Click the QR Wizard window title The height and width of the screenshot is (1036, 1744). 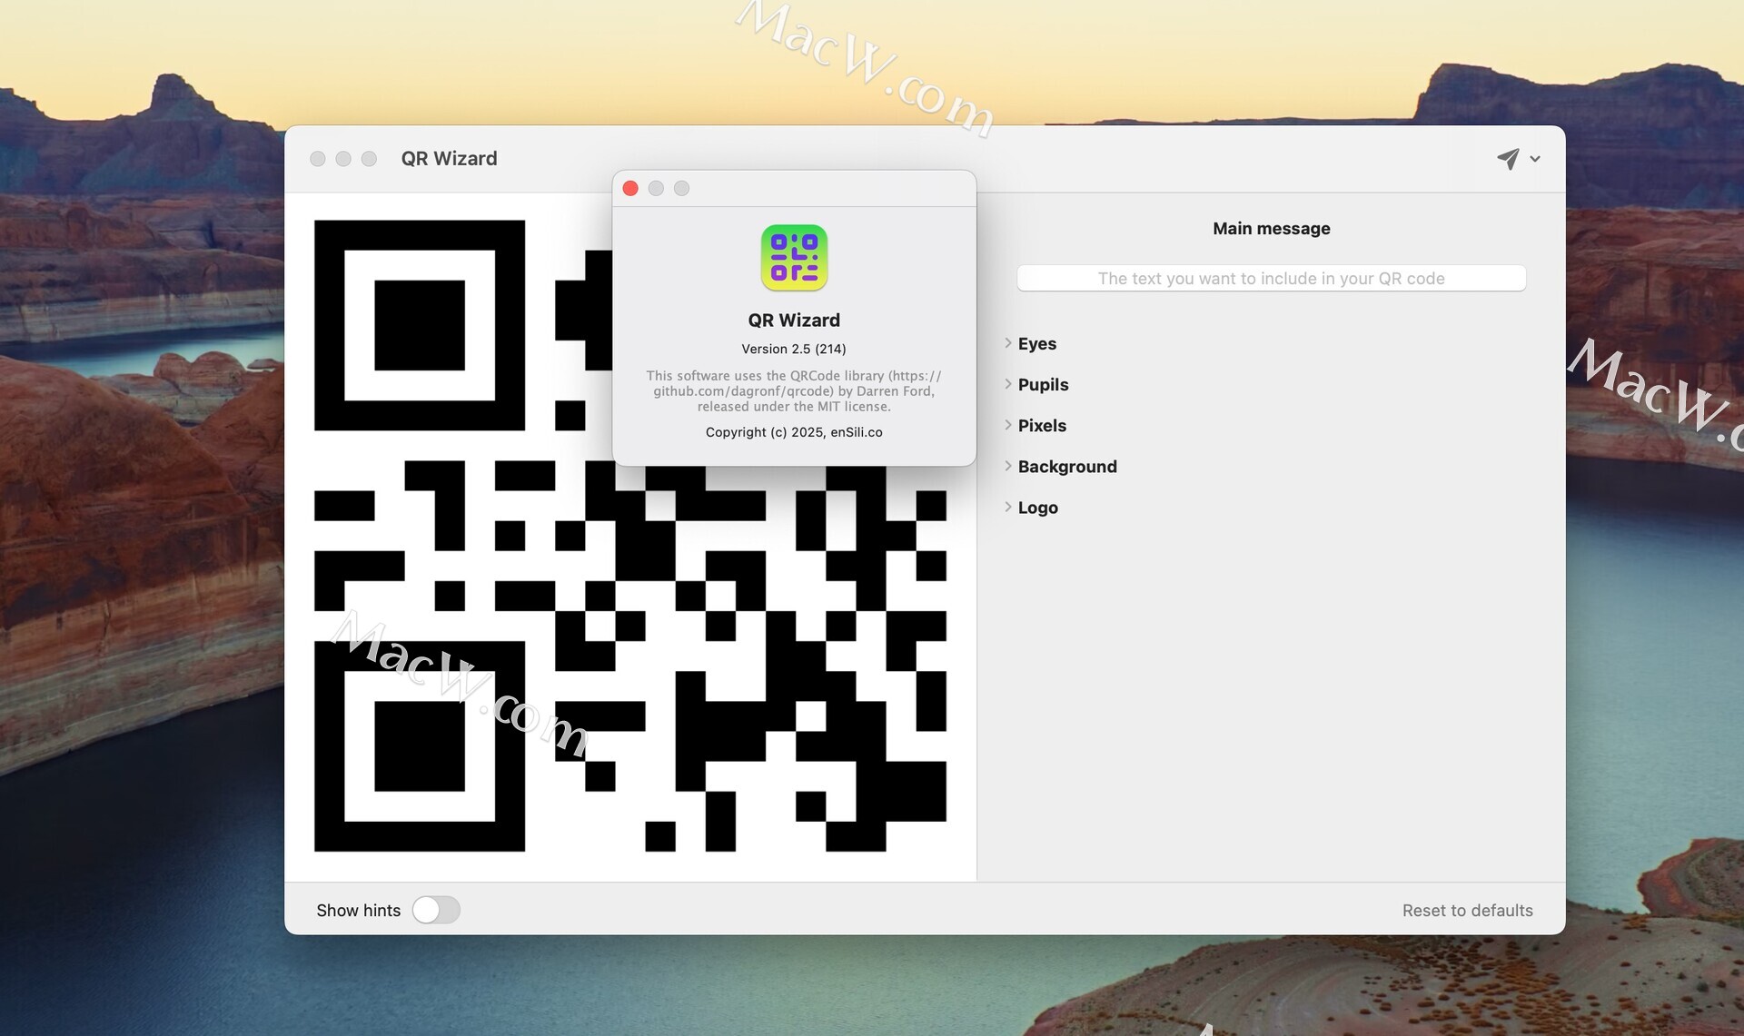click(x=449, y=158)
